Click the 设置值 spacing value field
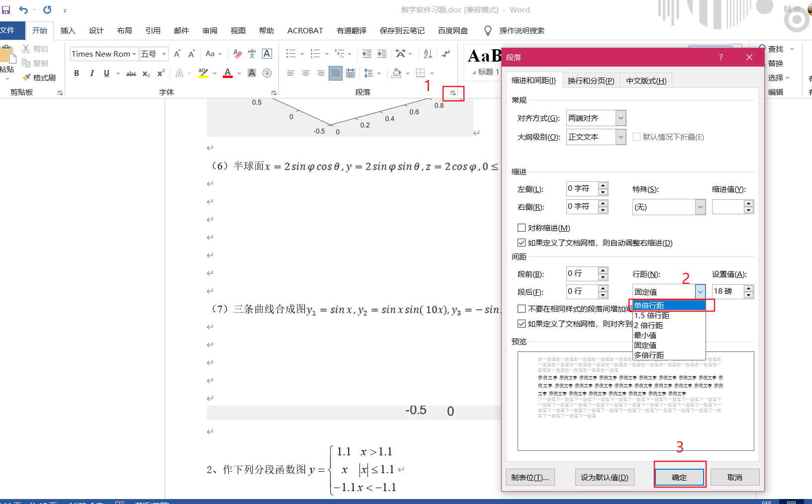The height and width of the screenshot is (504, 812). [x=728, y=291]
